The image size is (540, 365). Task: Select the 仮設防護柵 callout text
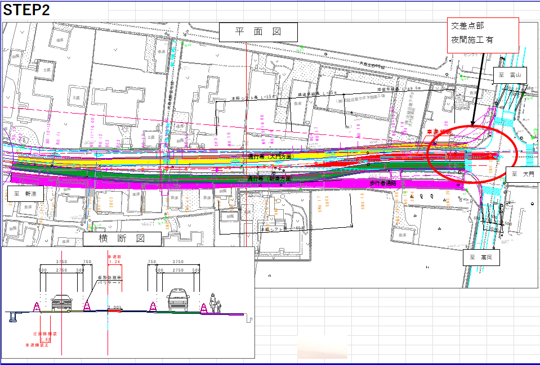click(x=110, y=277)
